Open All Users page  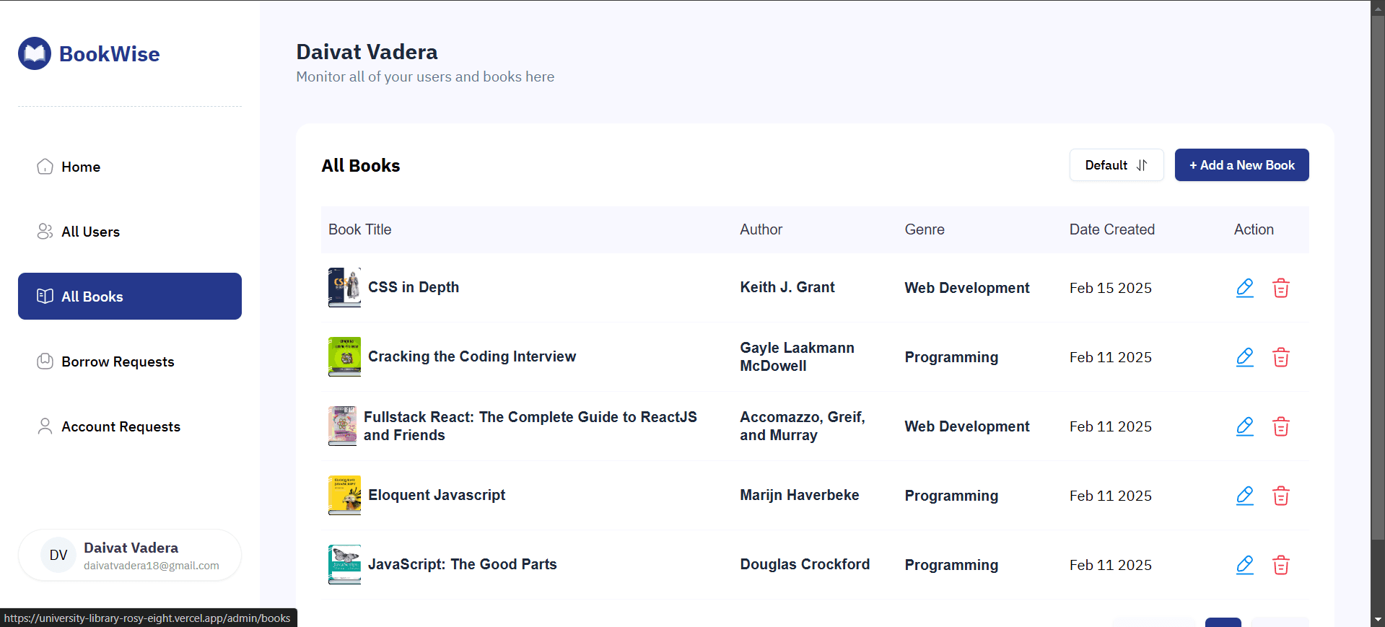pyautogui.click(x=90, y=232)
